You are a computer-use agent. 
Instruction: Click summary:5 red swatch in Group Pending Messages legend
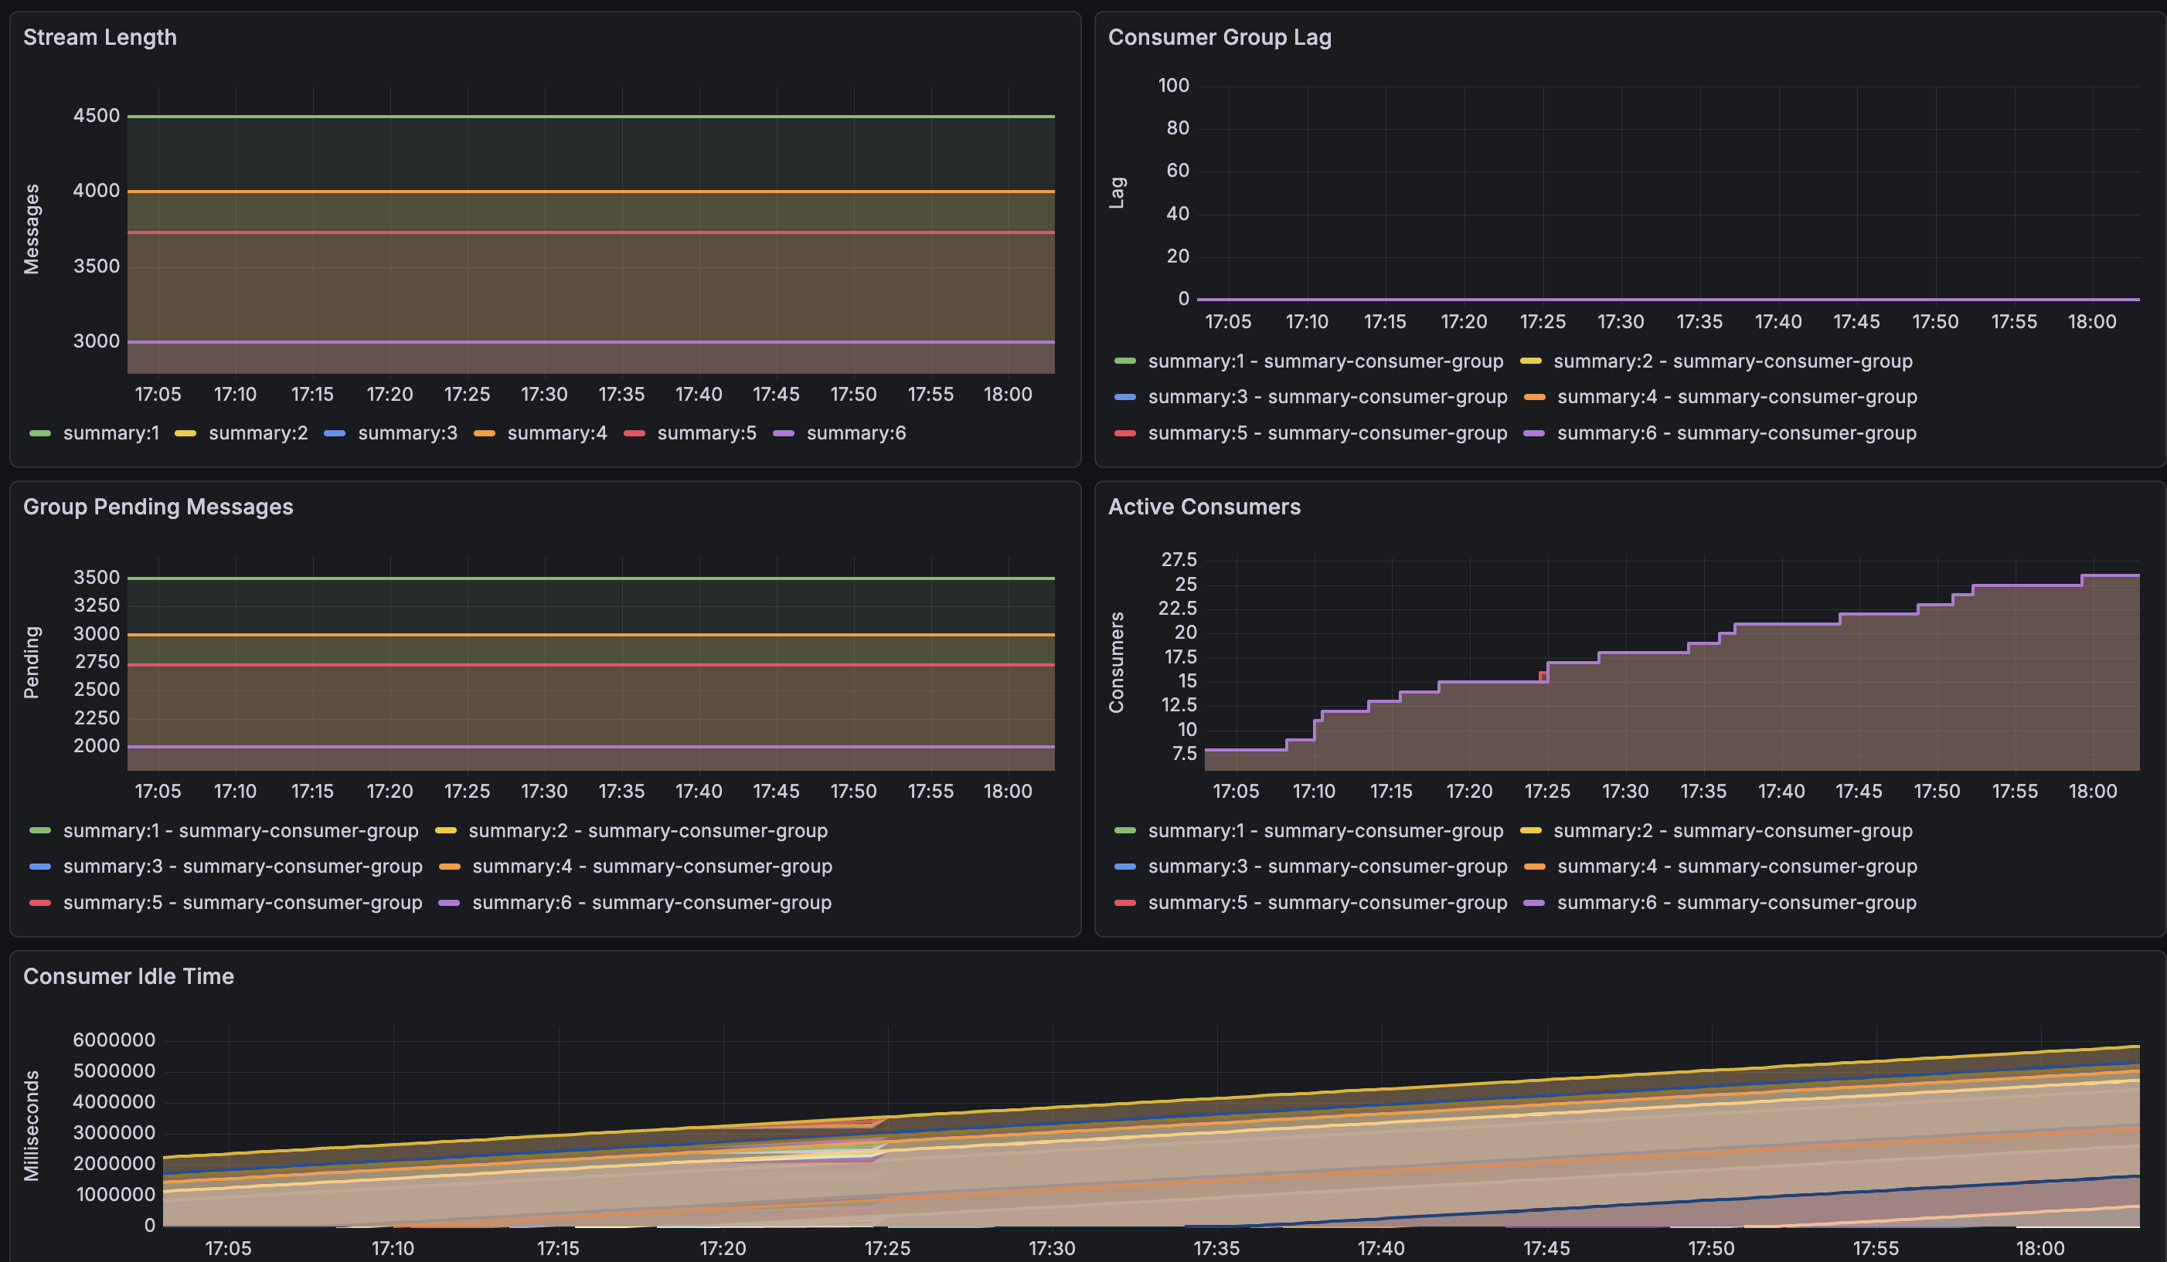tap(40, 903)
